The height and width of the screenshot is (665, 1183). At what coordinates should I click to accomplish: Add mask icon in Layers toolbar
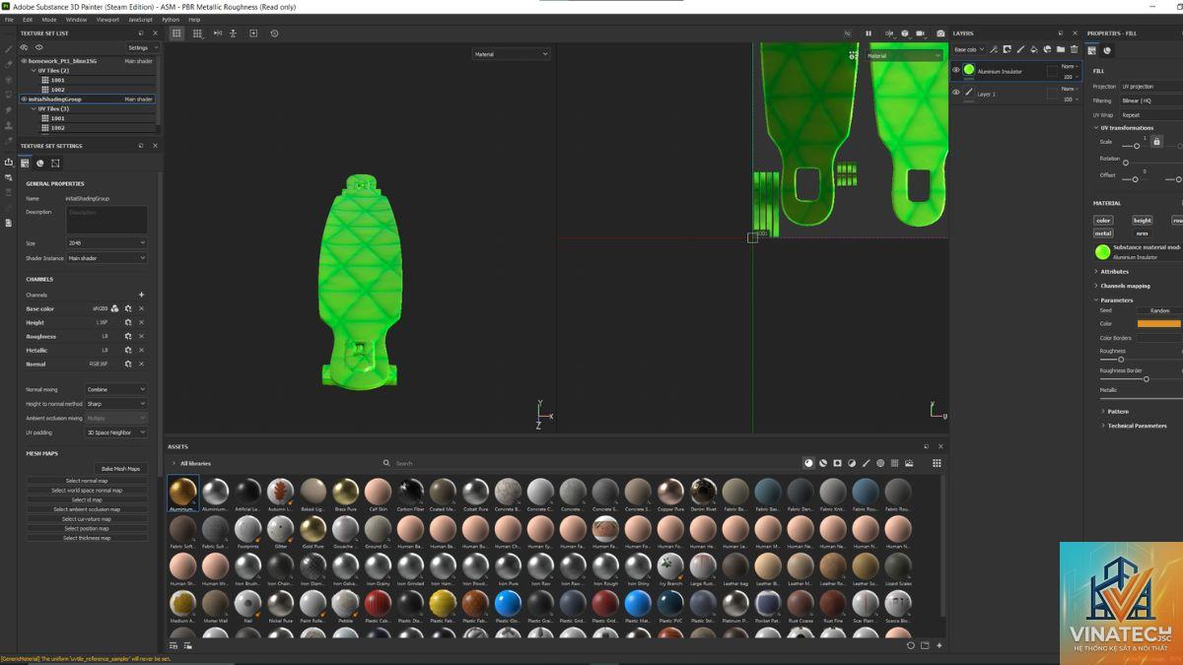[x=1008, y=49]
